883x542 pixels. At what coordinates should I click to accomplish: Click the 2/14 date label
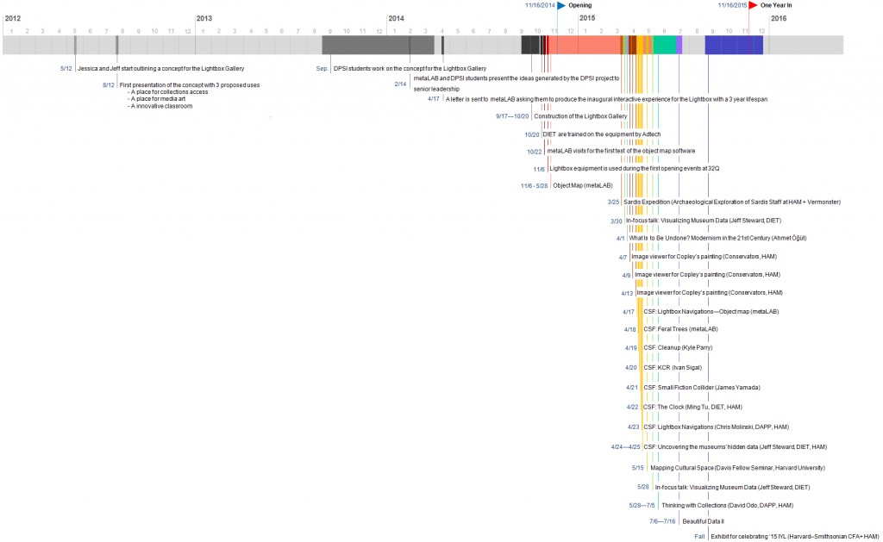[x=400, y=84]
